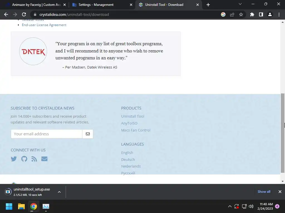Click the address bar URL
Screen dimensions: 285x213
[x=74, y=14]
